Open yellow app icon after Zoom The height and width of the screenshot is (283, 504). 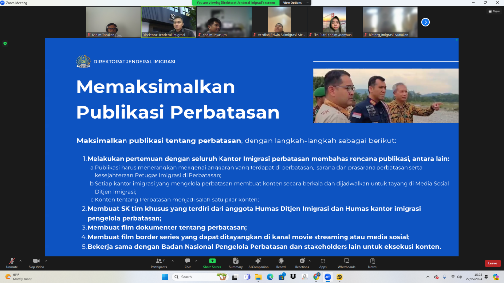pos(340,277)
